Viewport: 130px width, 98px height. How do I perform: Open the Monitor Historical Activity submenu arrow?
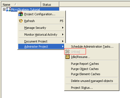click(x=63, y=35)
